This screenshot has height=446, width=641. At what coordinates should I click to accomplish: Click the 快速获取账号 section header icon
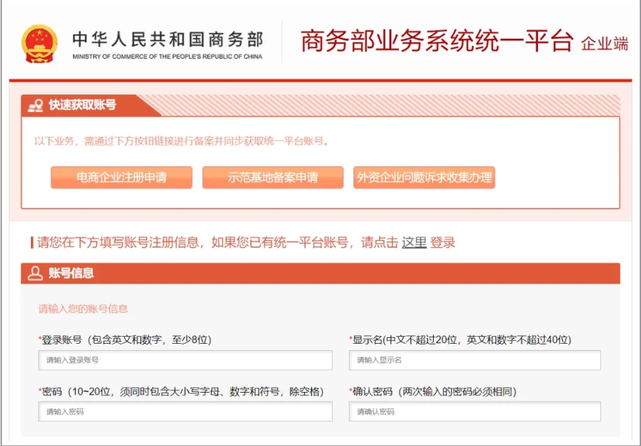35,106
